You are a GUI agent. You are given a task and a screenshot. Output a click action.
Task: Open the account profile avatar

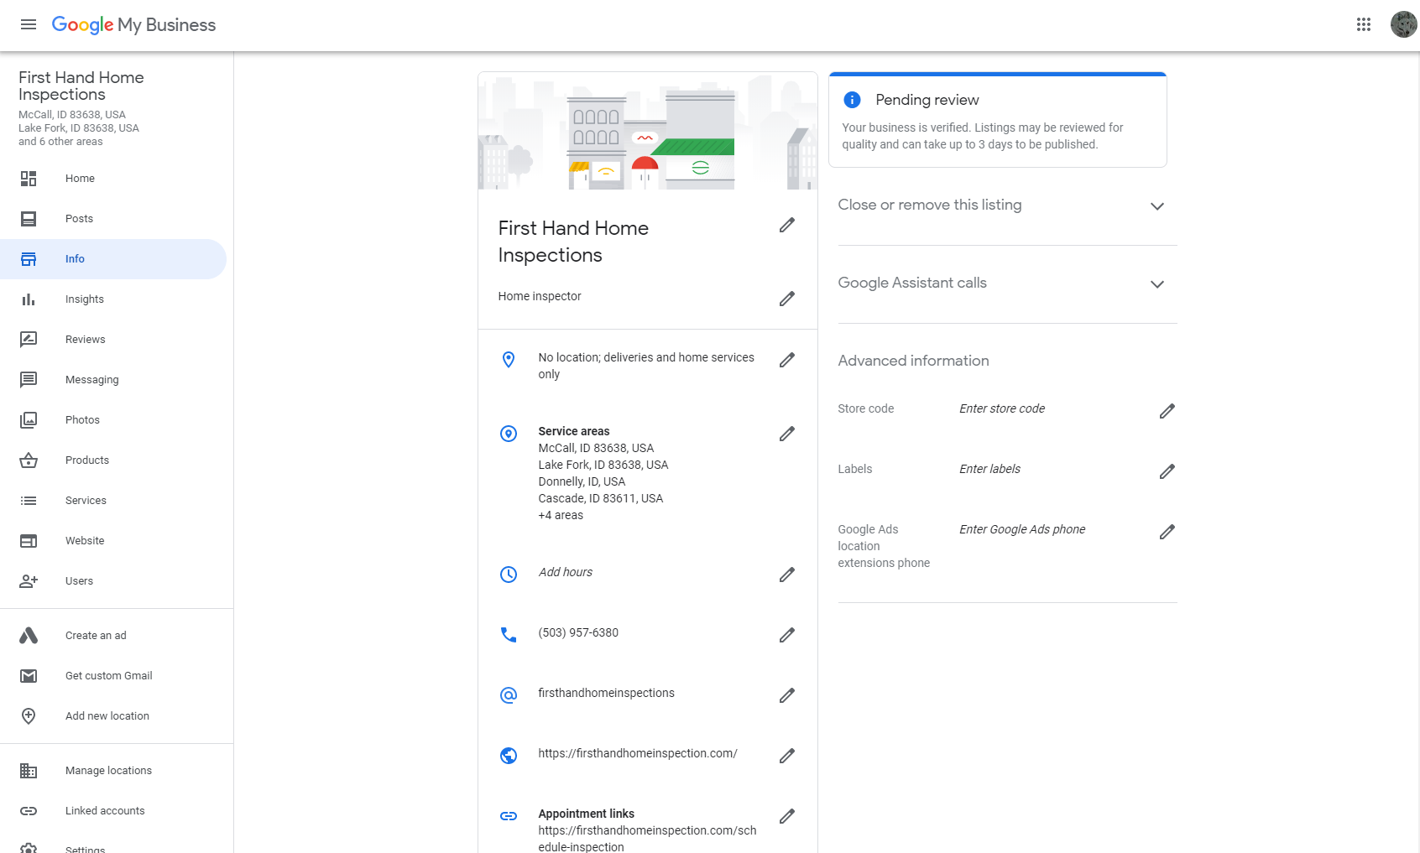tap(1403, 24)
